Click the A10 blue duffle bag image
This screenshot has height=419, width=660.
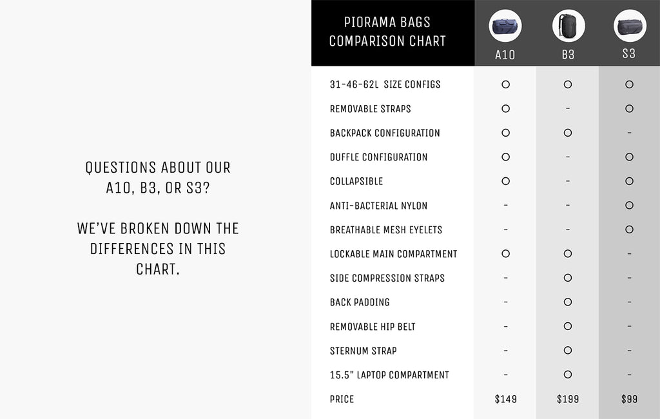pos(505,26)
